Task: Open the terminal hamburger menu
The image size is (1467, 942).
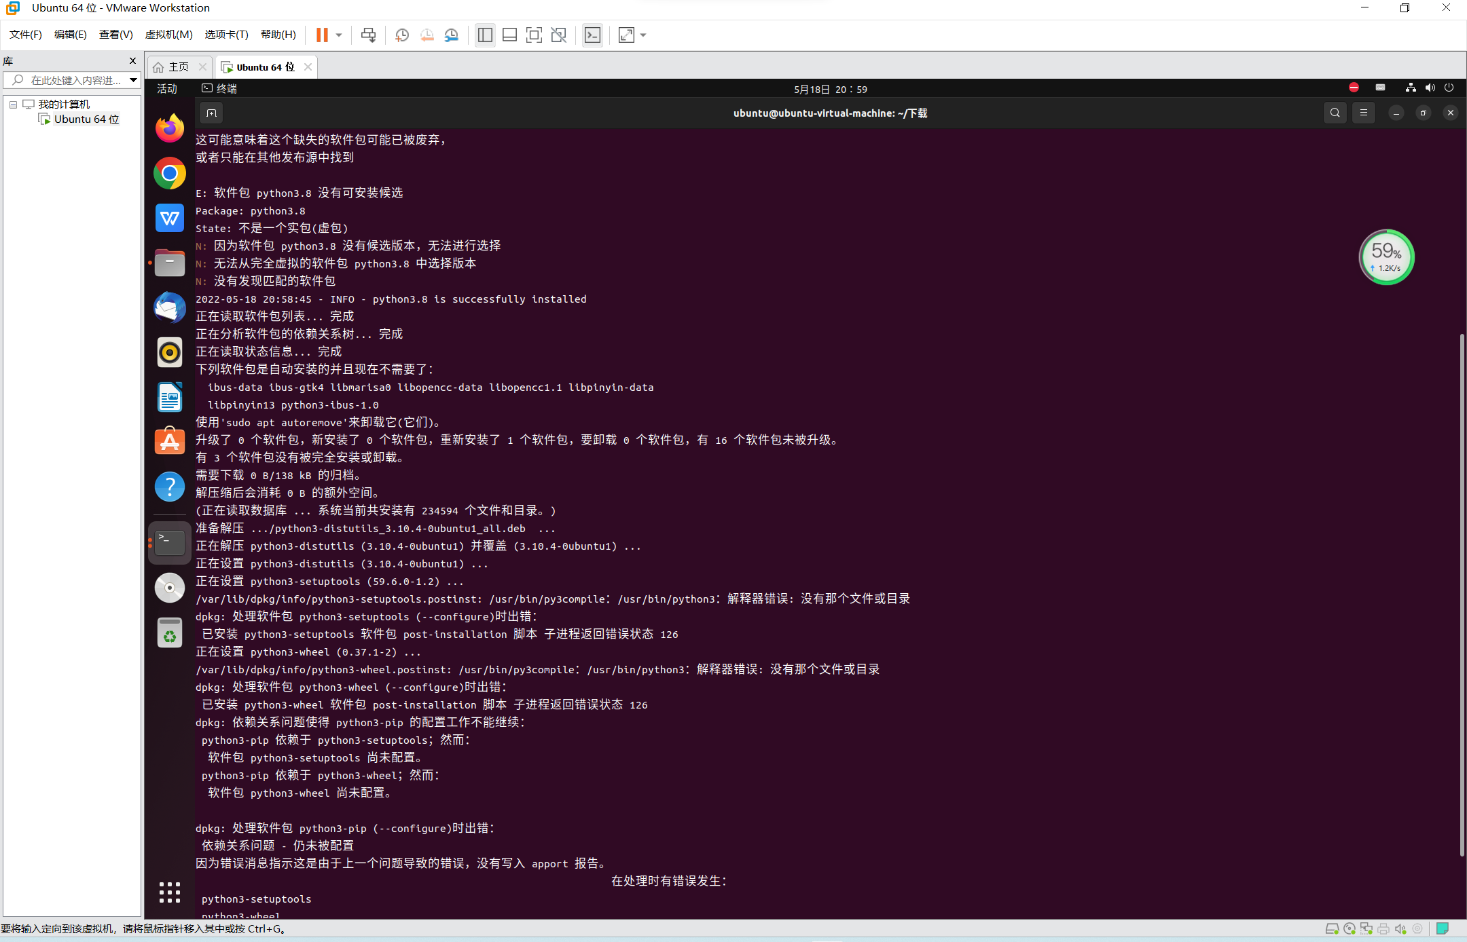Action: click(1364, 113)
